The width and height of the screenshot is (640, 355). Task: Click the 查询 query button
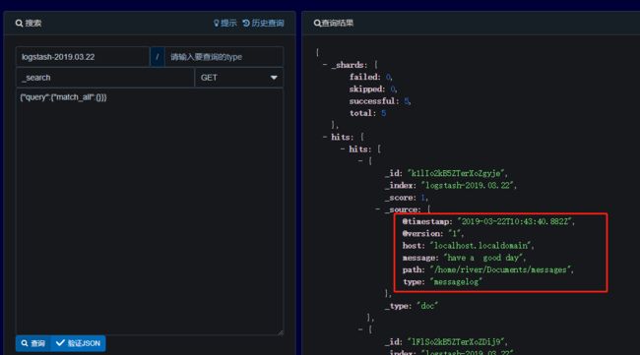tap(33, 343)
